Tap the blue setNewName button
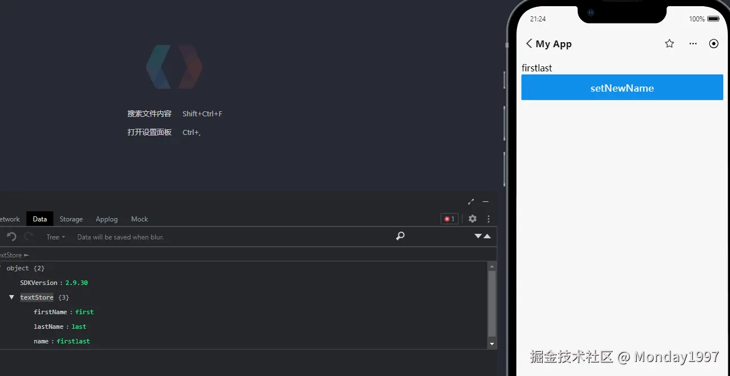Image resolution: width=730 pixels, height=376 pixels. coord(622,88)
